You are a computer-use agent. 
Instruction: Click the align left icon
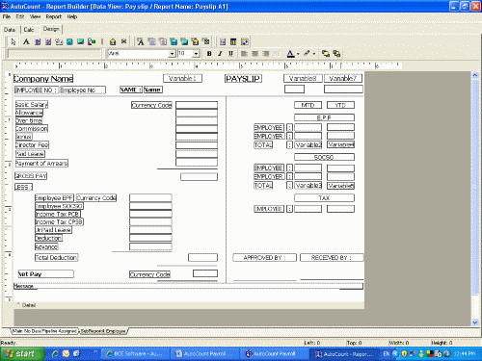(244, 54)
